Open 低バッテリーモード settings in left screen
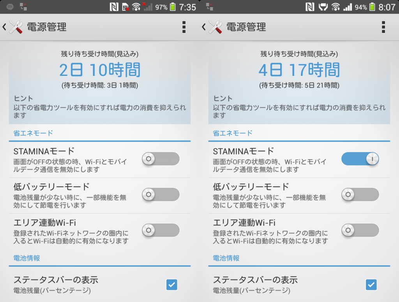Screen dimensions: 399x302 (70, 195)
